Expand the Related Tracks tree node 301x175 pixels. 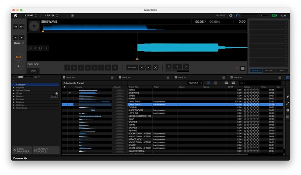coord(14,91)
